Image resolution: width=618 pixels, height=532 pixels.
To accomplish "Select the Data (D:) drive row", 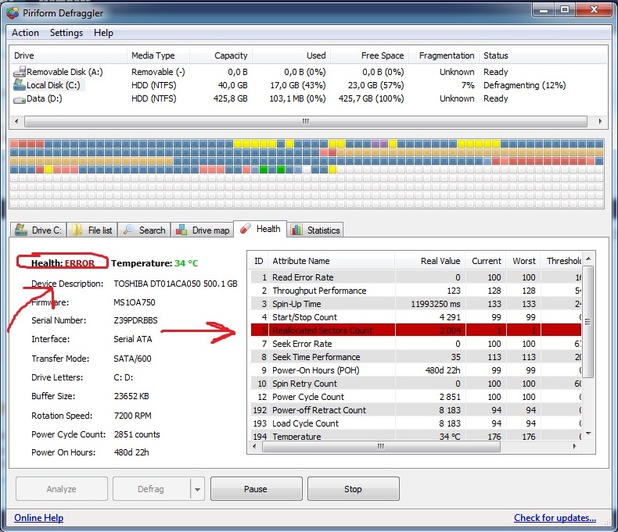I will (307, 98).
